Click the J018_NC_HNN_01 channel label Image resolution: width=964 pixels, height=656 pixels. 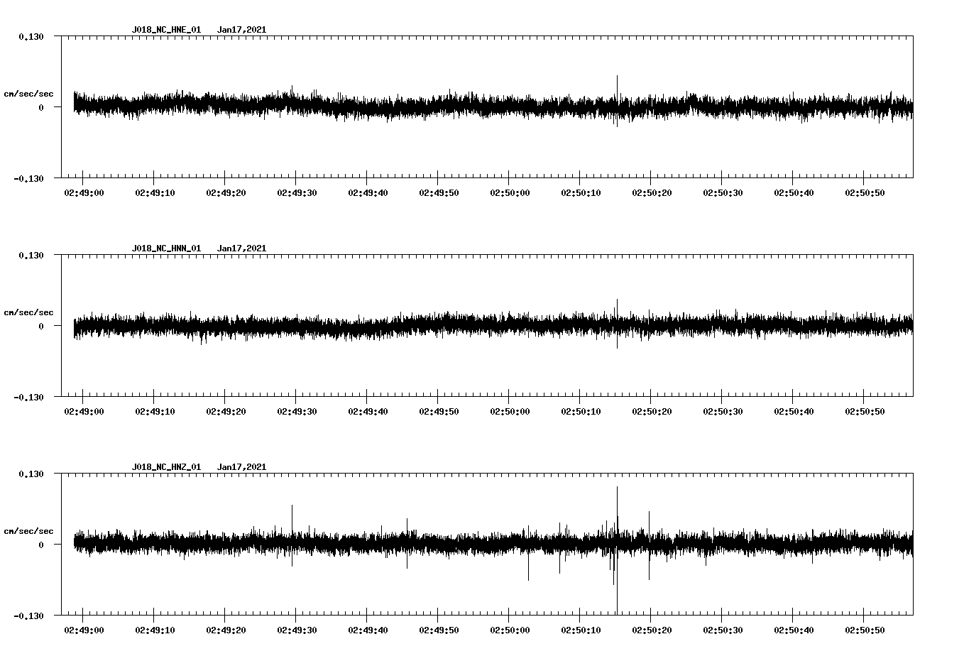pyautogui.click(x=165, y=248)
